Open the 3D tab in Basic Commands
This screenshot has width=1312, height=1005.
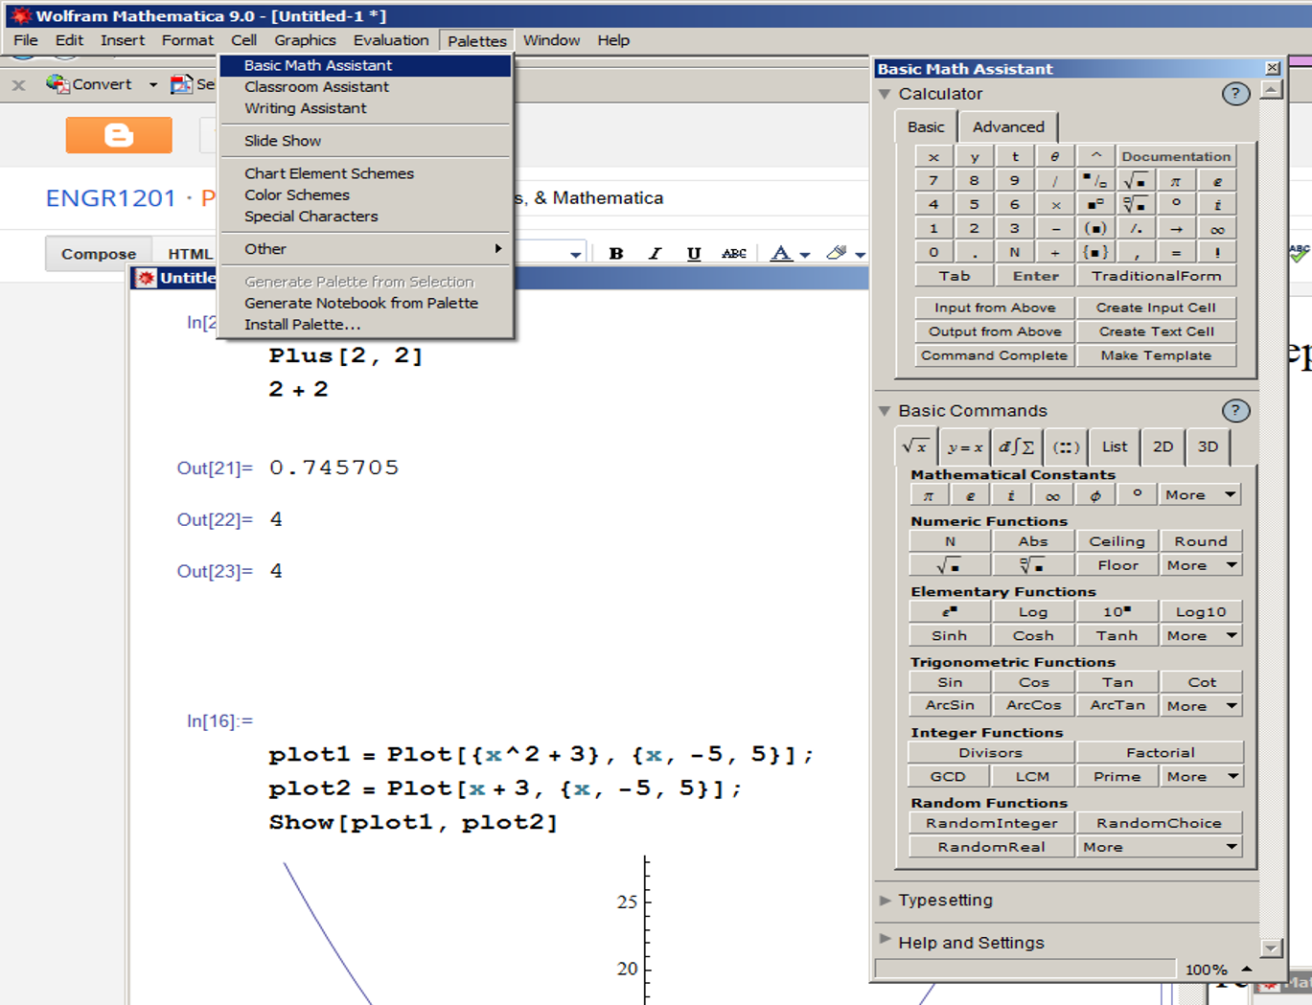click(1208, 446)
